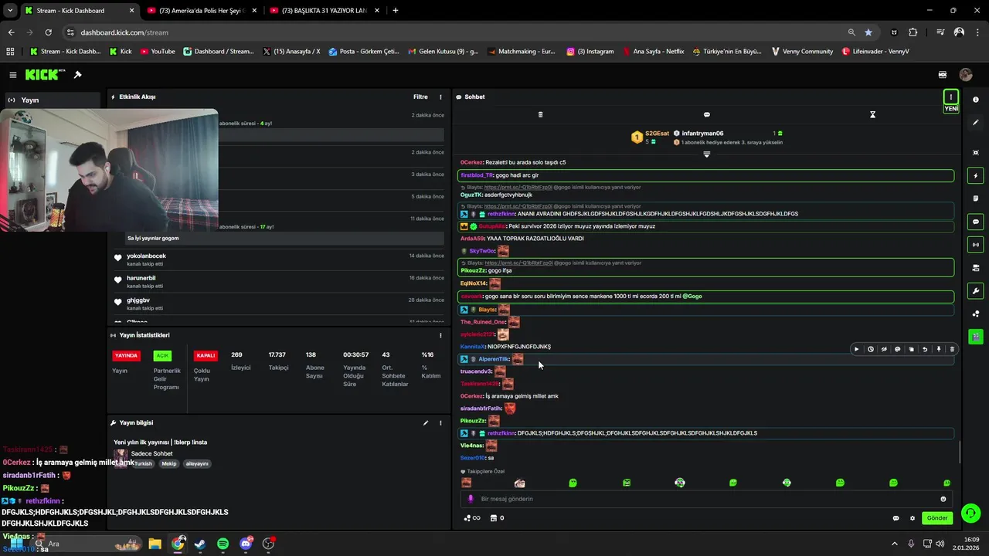Toggle the broadcast signal widget in the right sidebar
This screenshot has width=989, height=556.
click(976, 245)
